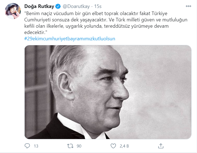Click the 15s tweet timestamp

[98, 6]
